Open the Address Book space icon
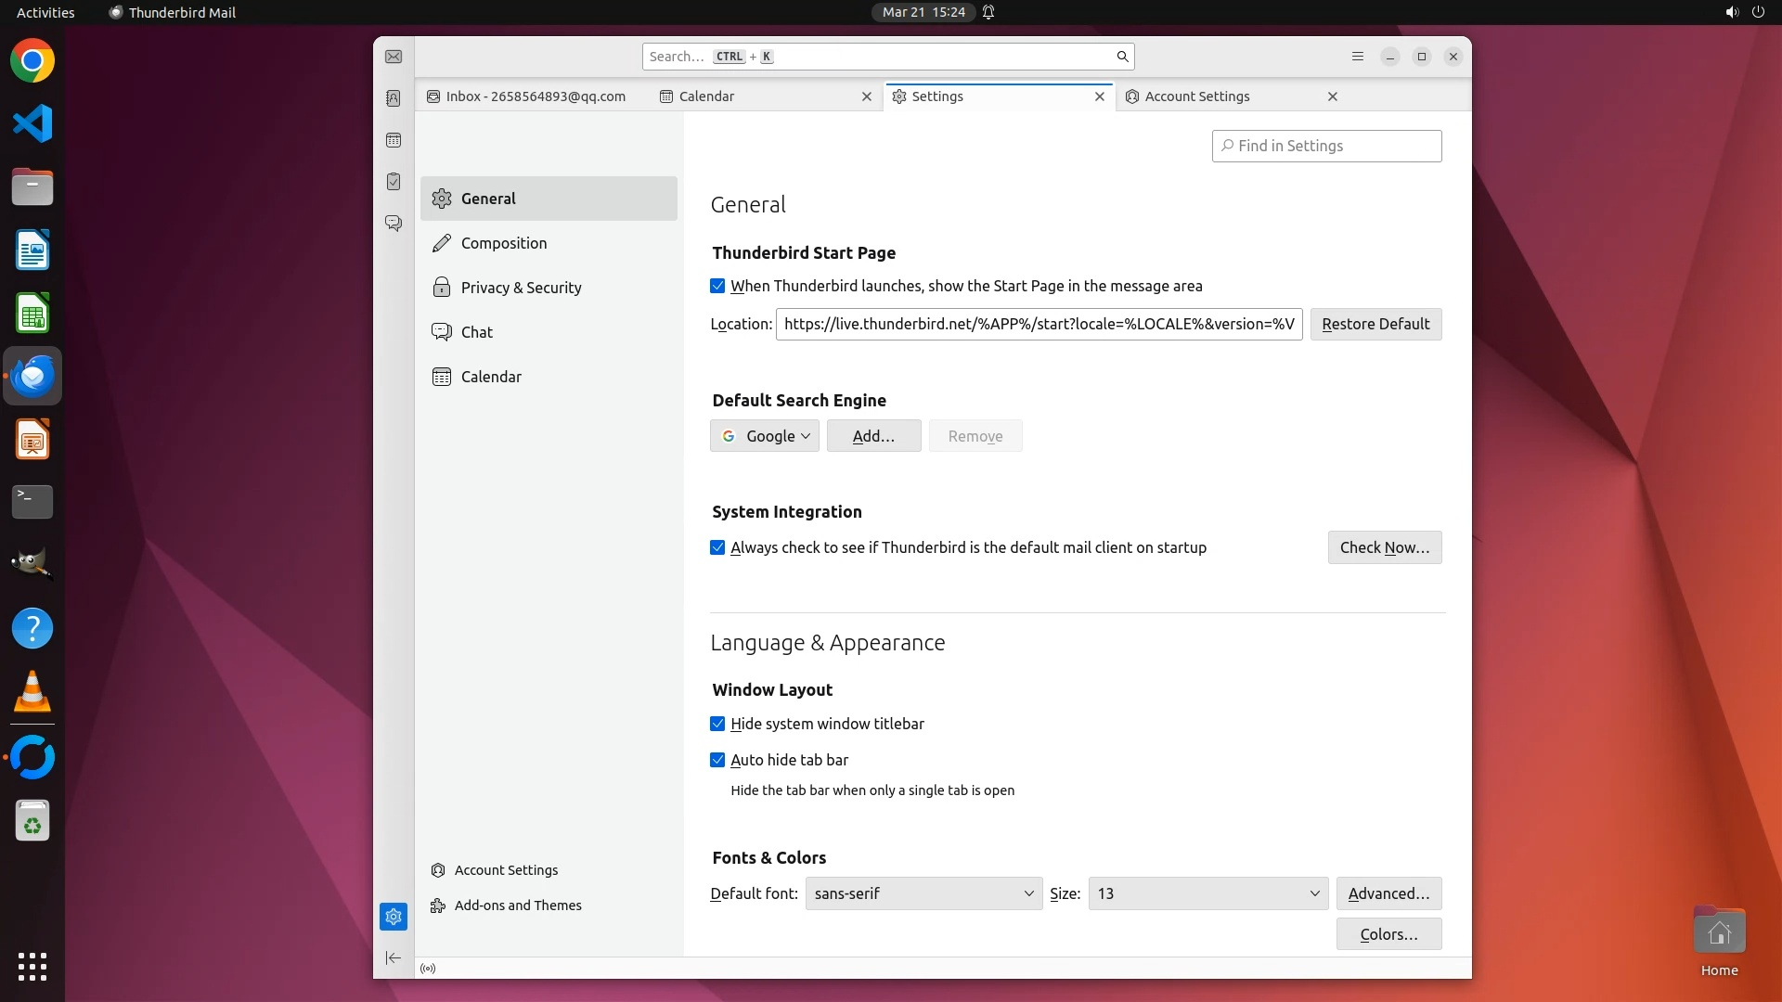The width and height of the screenshot is (1782, 1002). point(394,98)
